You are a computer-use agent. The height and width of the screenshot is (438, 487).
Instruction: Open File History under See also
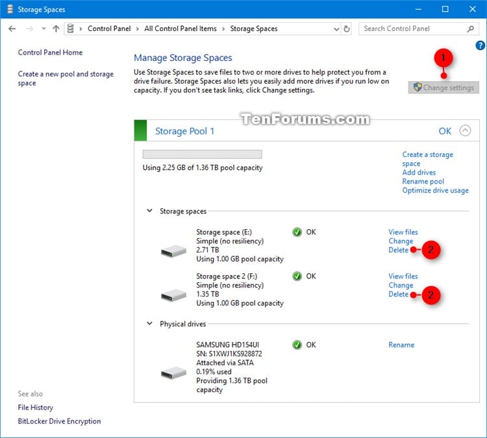tap(36, 408)
